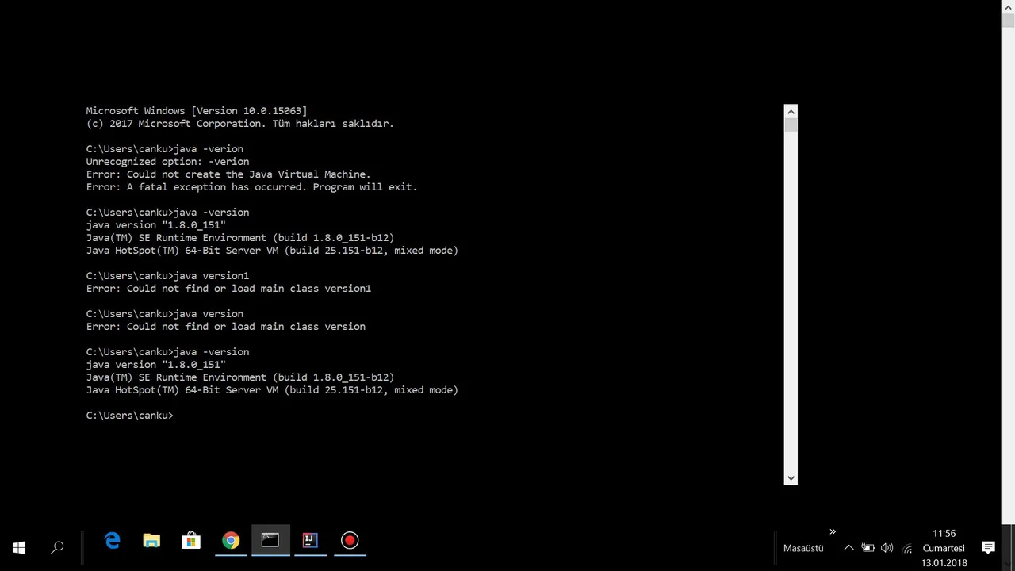Click the console scrollbar down arrow
1015x571 pixels.
coord(791,477)
